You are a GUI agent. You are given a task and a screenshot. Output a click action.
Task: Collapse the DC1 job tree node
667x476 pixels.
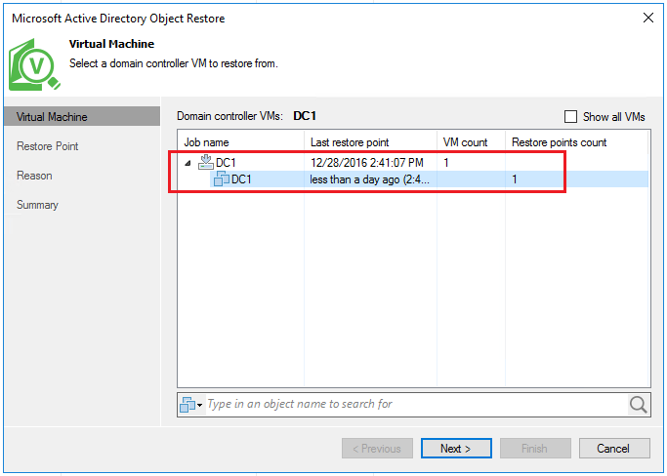pos(188,163)
